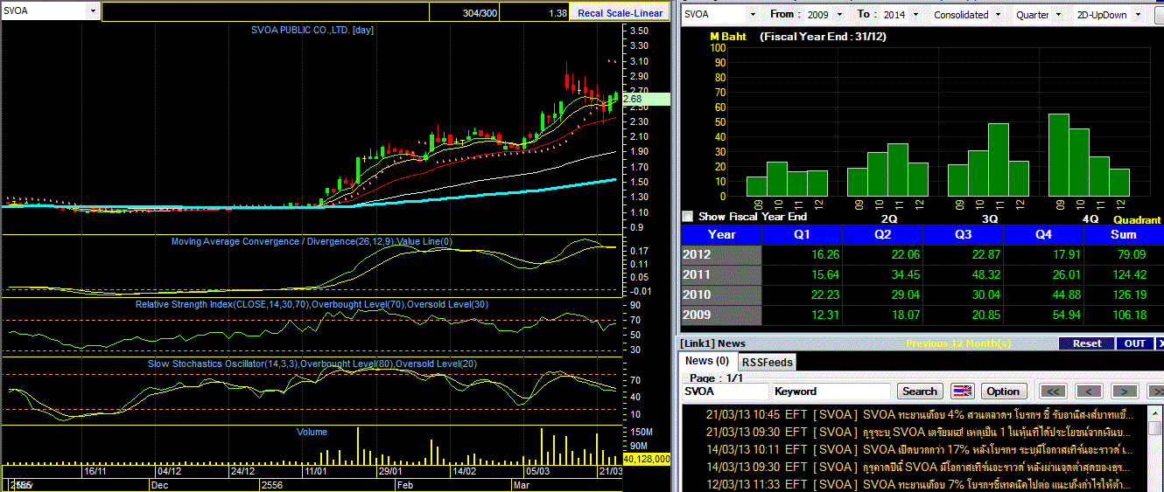Click the Q3 column header
This screenshot has width=1164, height=492.
click(x=962, y=234)
